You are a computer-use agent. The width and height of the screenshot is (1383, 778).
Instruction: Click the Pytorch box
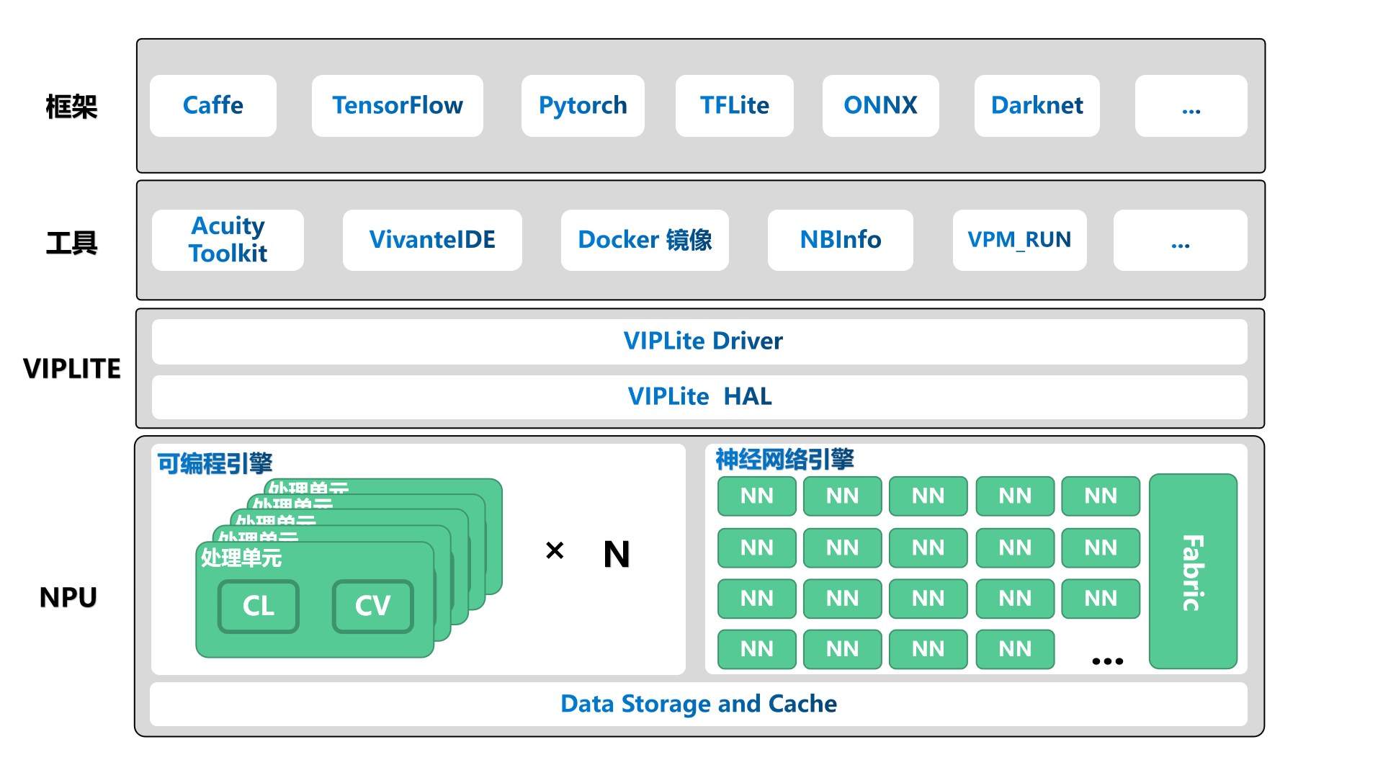[x=583, y=106]
